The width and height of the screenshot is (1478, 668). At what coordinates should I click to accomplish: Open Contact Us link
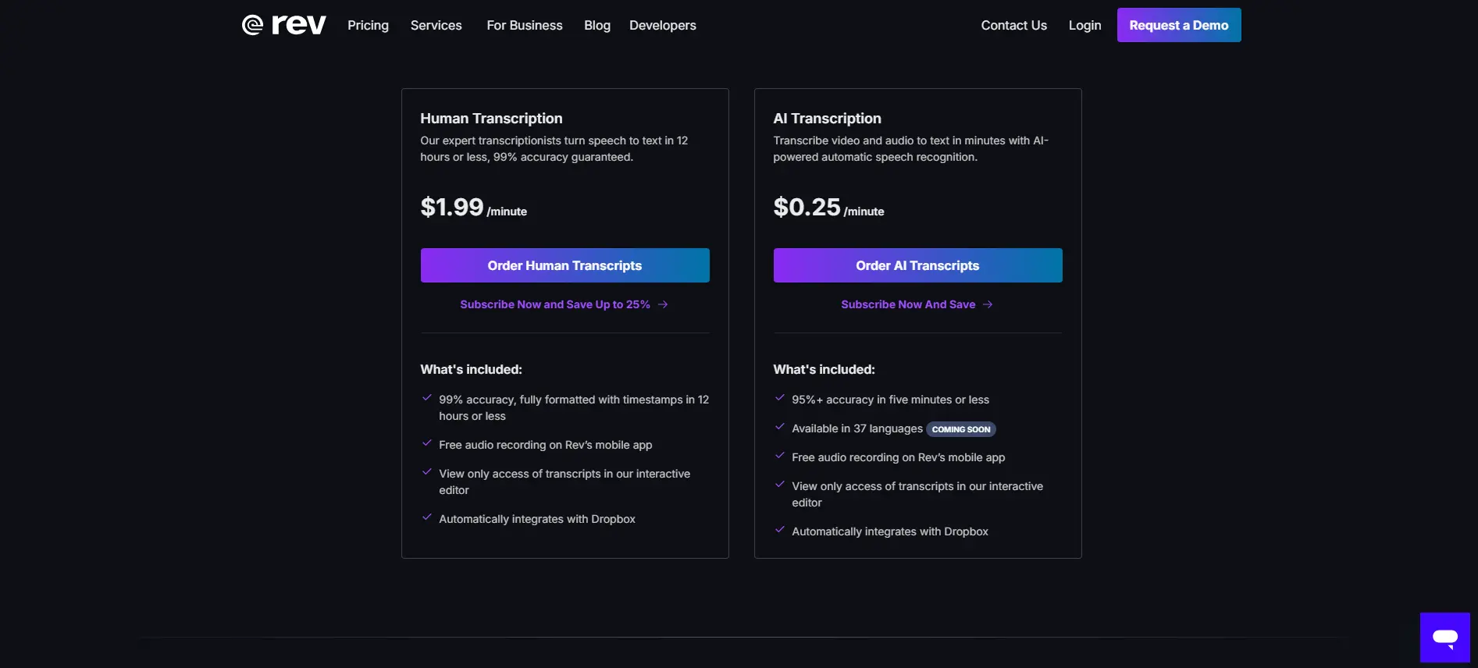[x=1013, y=25]
